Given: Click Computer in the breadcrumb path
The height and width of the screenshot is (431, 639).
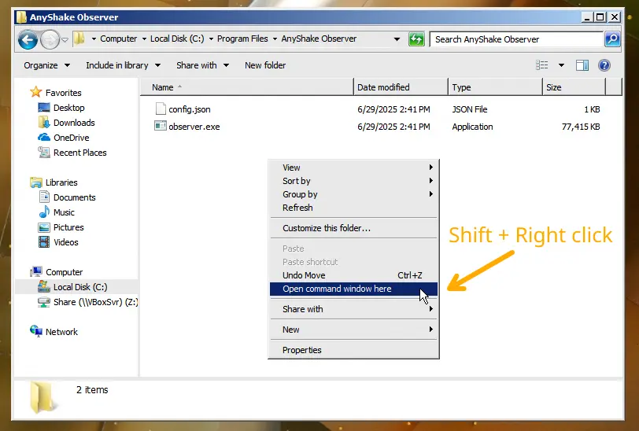Looking at the screenshot, I should point(118,39).
